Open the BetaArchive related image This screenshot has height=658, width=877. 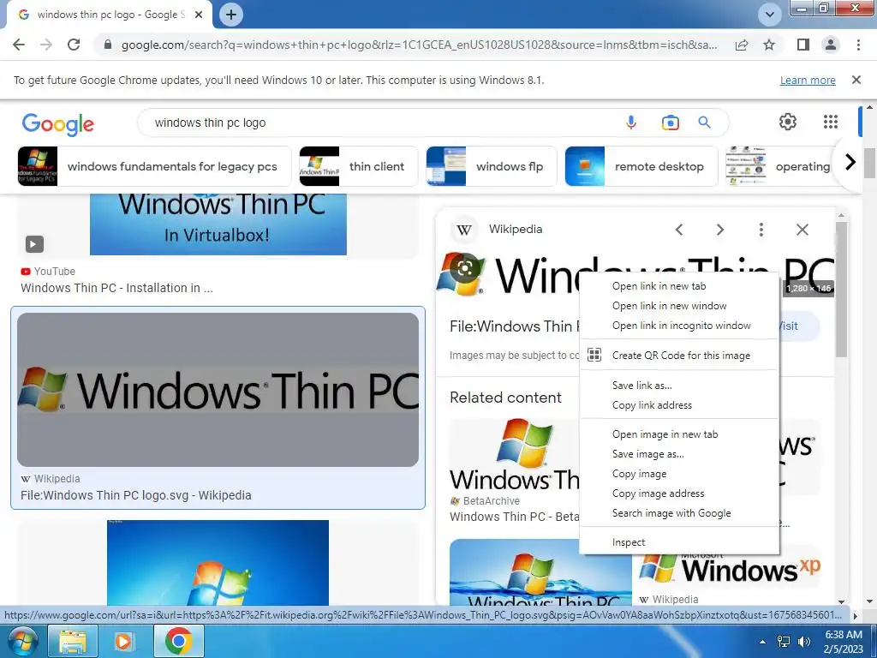tap(515, 456)
